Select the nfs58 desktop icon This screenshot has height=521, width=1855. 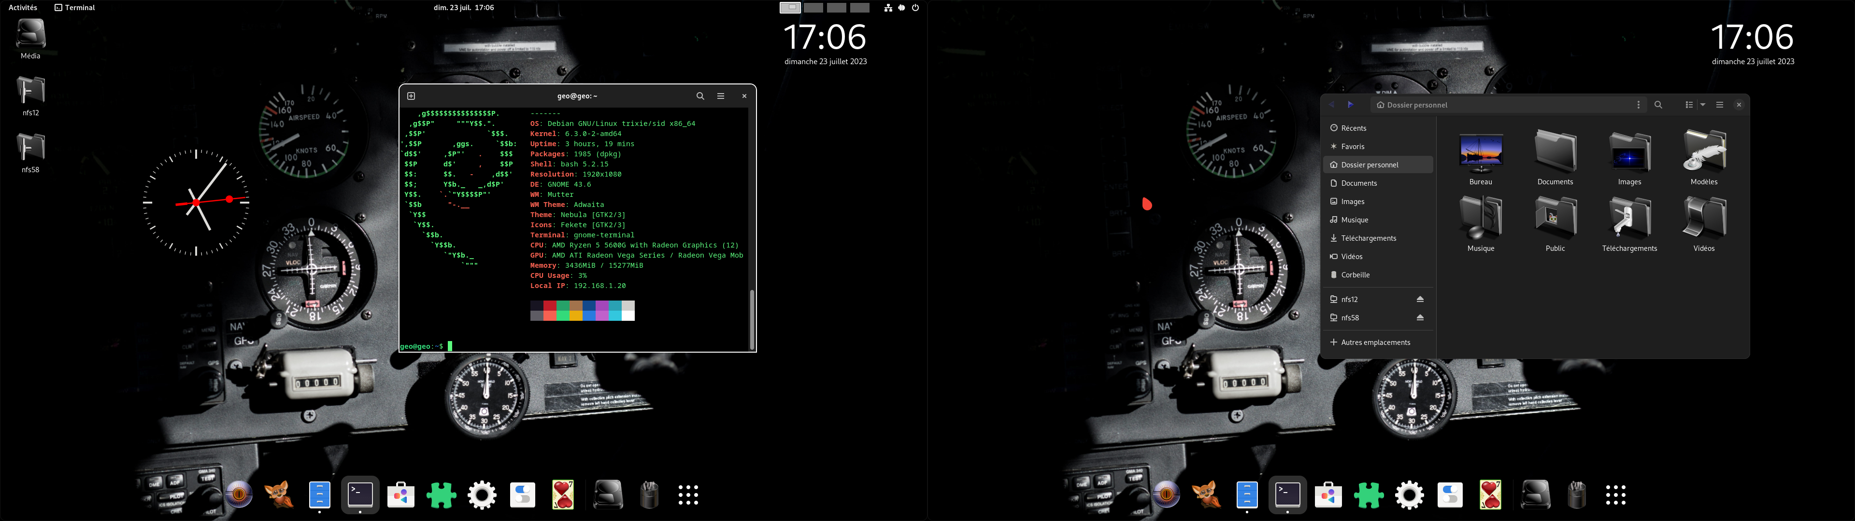(30, 152)
